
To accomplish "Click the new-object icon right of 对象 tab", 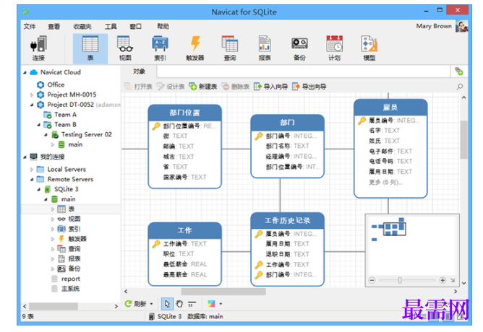I will tap(459, 71).
